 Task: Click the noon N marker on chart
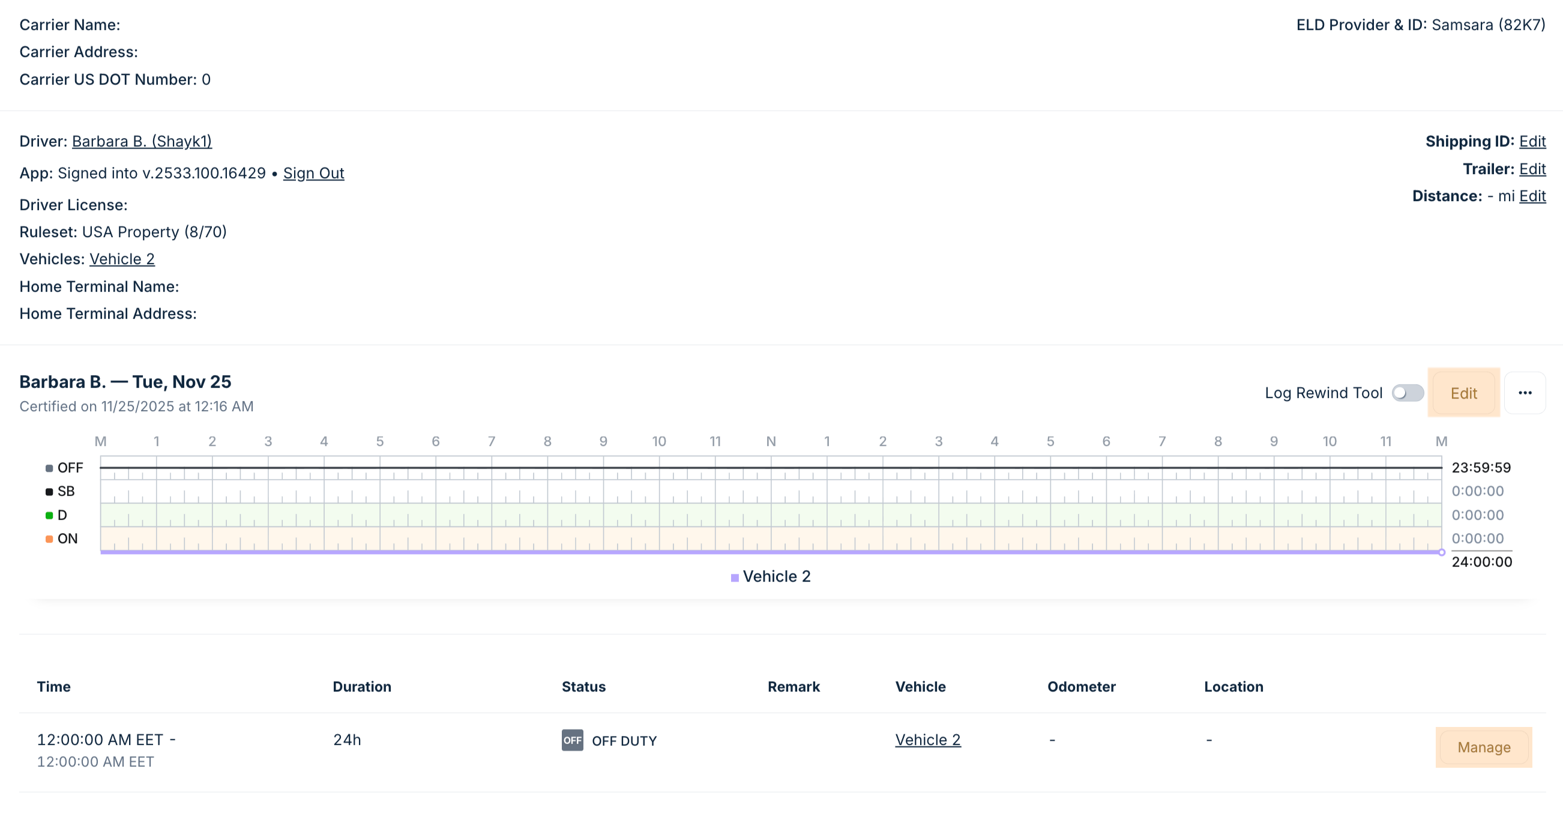pyautogui.click(x=771, y=441)
